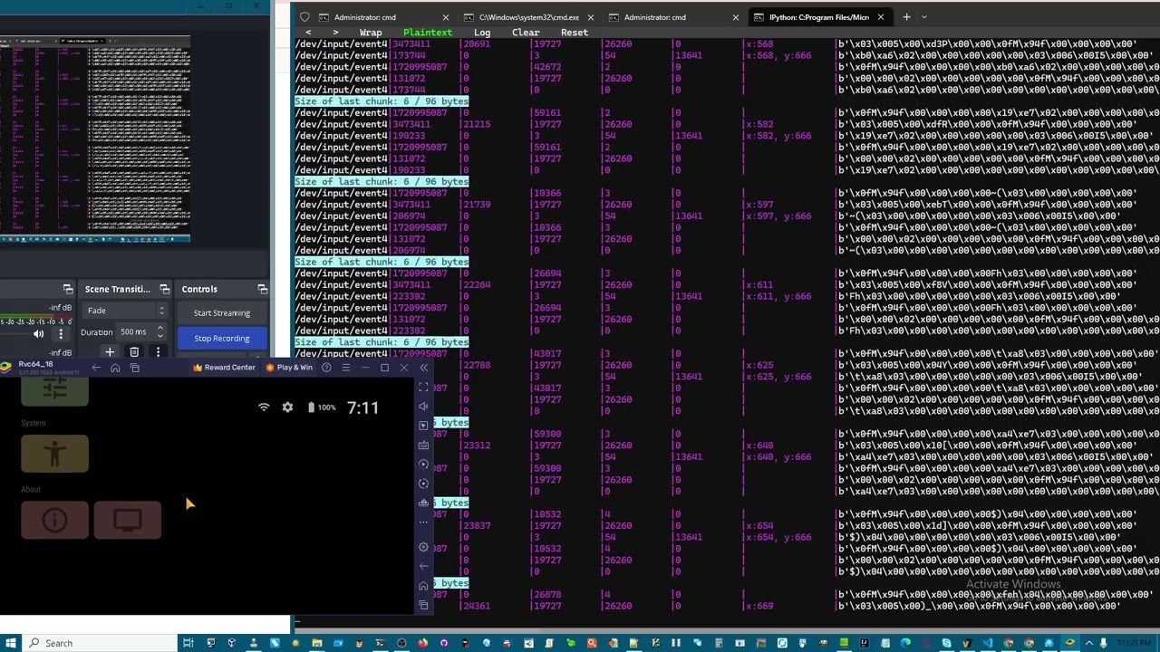Click BlueStacks title bar home icon
The height and width of the screenshot is (652, 1160).
coord(115,368)
